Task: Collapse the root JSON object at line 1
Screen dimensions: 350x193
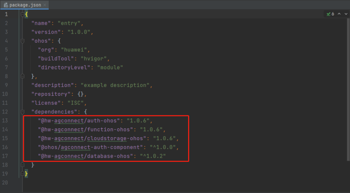Action: point(23,14)
